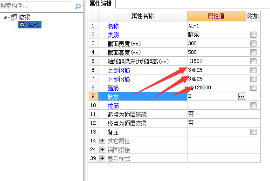The height and width of the screenshot is (181, 270).
Task: Expand the 锚固搭接 group
Action: [x=102, y=149]
